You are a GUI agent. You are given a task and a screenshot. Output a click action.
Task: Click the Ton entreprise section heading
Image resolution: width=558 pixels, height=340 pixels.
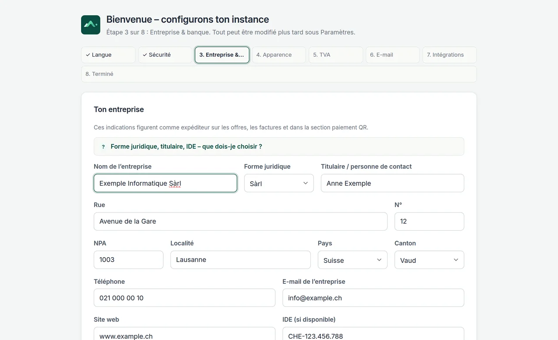(119, 109)
